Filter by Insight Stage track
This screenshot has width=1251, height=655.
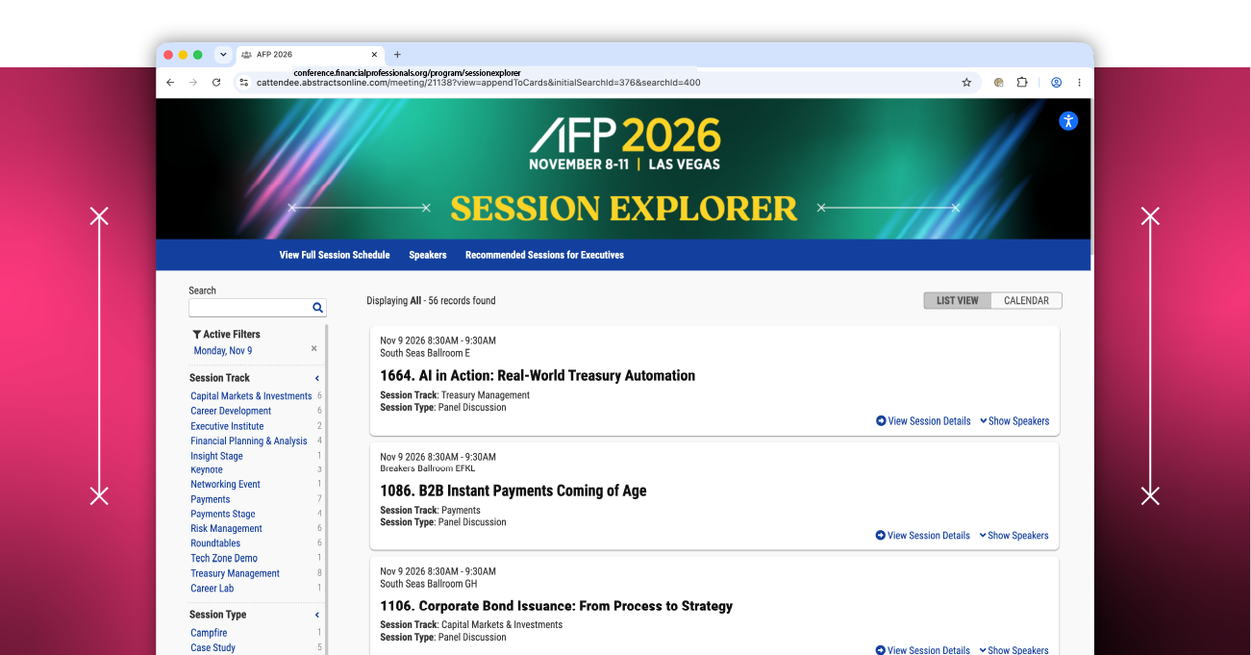(x=216, y=457)
